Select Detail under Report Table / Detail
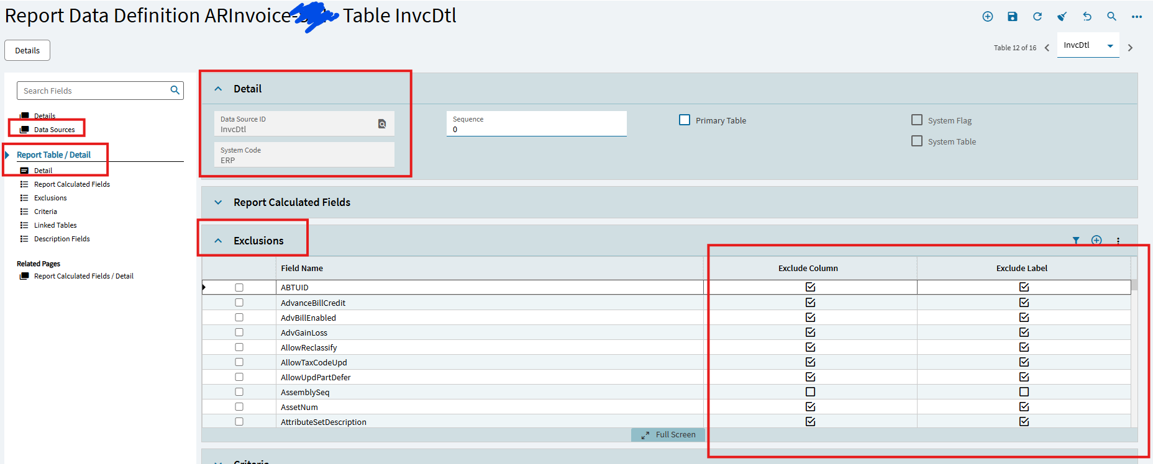 click(x=43, y=171)
